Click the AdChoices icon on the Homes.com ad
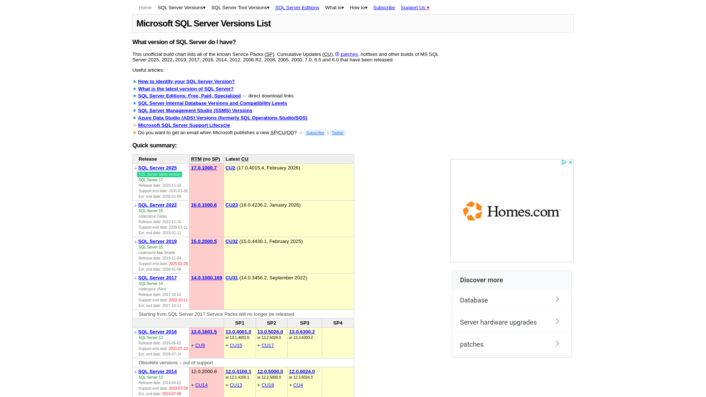The image size is (706, 397). (x=564, y=162)
